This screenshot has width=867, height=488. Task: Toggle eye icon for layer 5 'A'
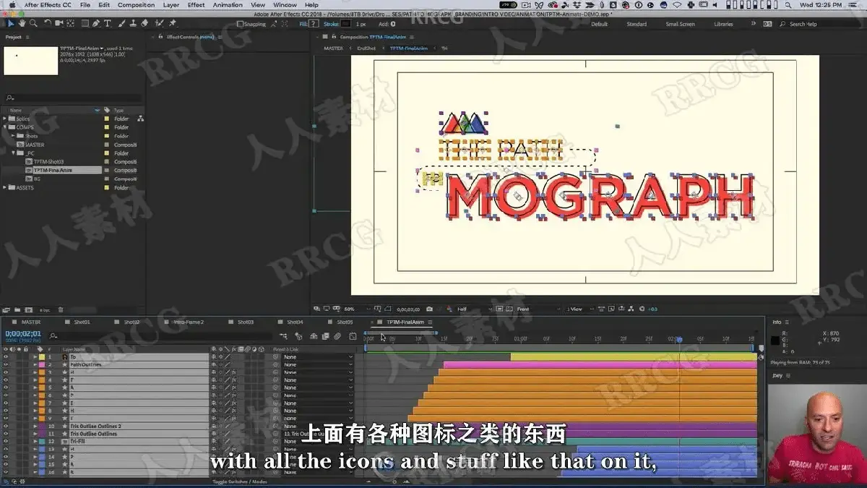tap(6, 388)
